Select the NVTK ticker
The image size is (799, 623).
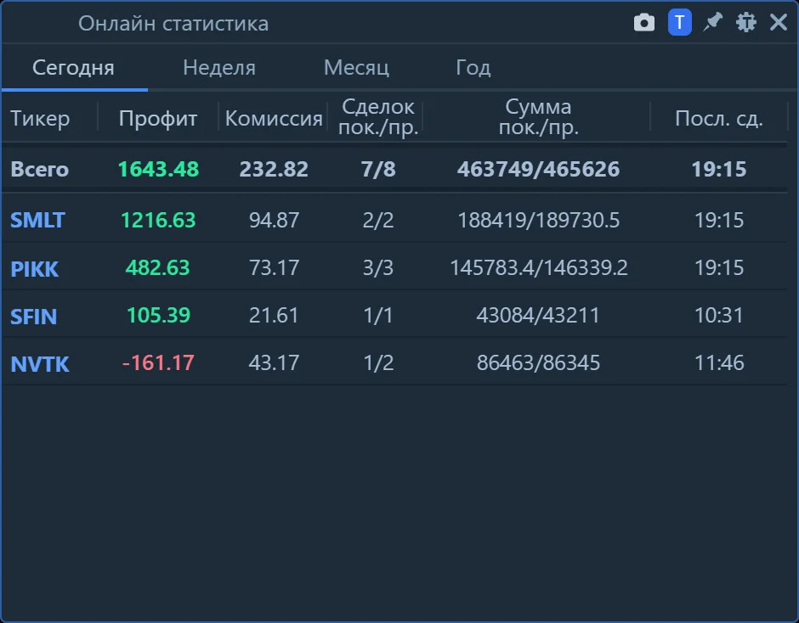click(40, 364)
